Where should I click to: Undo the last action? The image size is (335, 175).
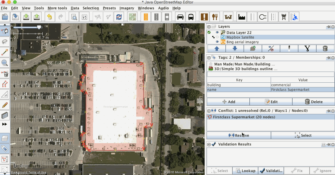pos(49,17)
